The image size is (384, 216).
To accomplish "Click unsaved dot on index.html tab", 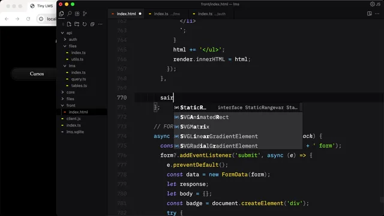I will point(140,14).
